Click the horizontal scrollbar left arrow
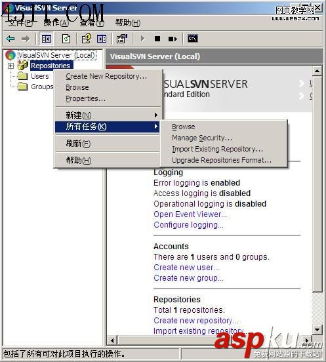 [x=112, y=340]
